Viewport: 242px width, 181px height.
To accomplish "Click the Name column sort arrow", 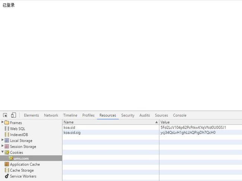I will [156, 122].
